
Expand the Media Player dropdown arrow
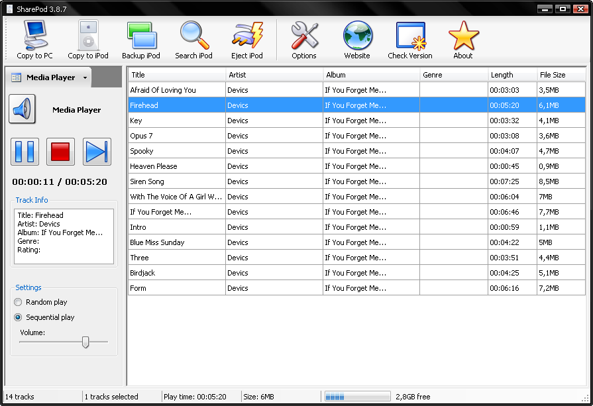tap(85, 78)
